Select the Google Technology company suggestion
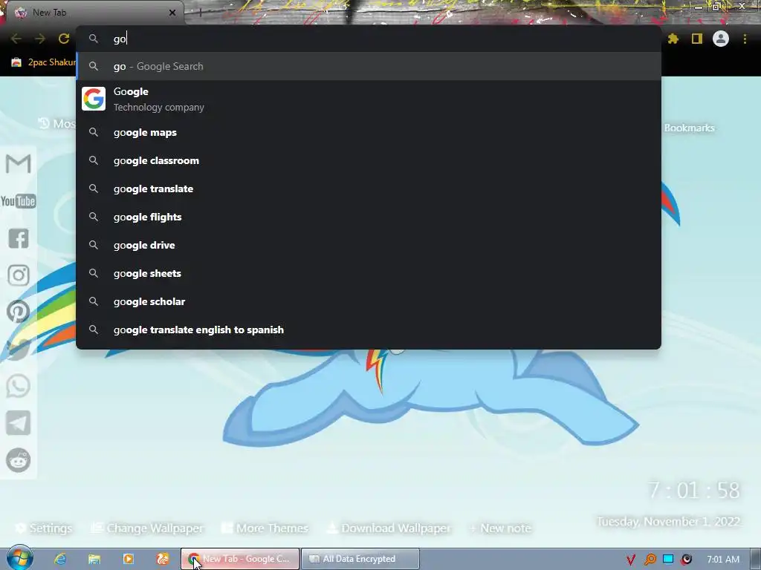 [x=369, y=99]
